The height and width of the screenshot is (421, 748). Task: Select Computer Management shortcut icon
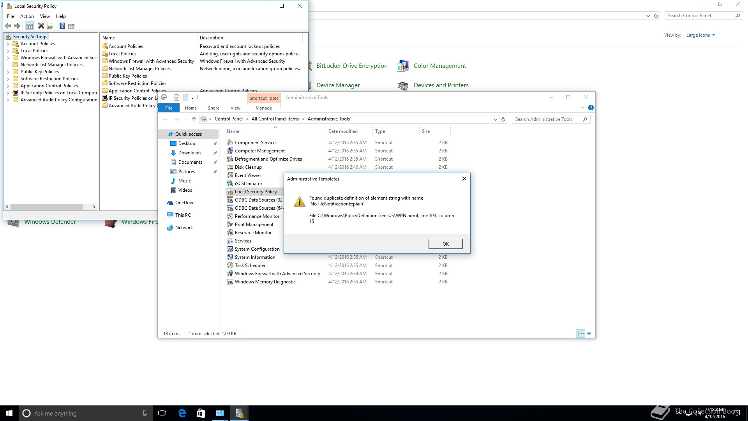[x=230, y=150]
